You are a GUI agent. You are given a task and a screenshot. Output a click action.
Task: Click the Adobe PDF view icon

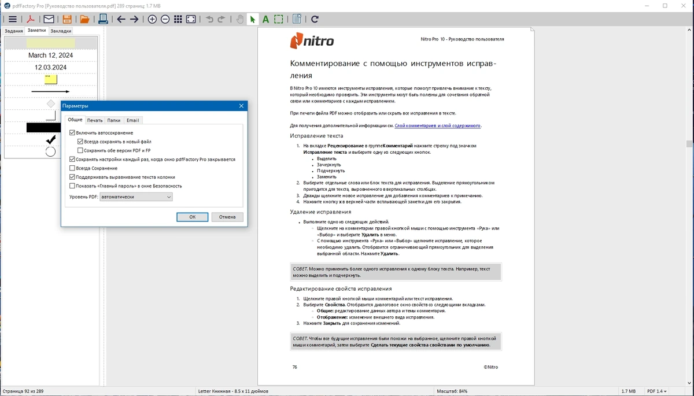(31, 19)
